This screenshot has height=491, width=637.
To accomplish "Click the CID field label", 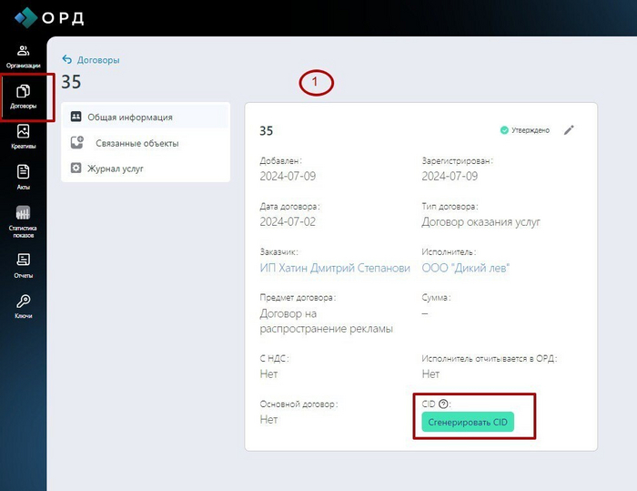I will point(429,404).
